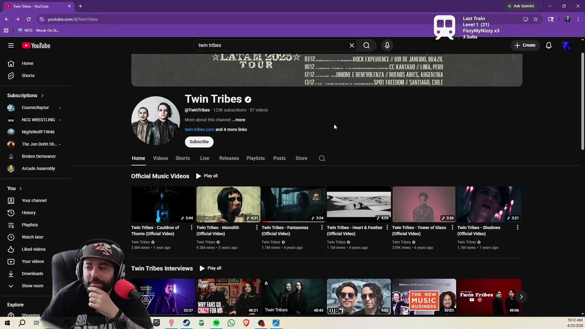585x329 pixels.
Task: Switch to the Releases tab
Action: tap(229, 158)
